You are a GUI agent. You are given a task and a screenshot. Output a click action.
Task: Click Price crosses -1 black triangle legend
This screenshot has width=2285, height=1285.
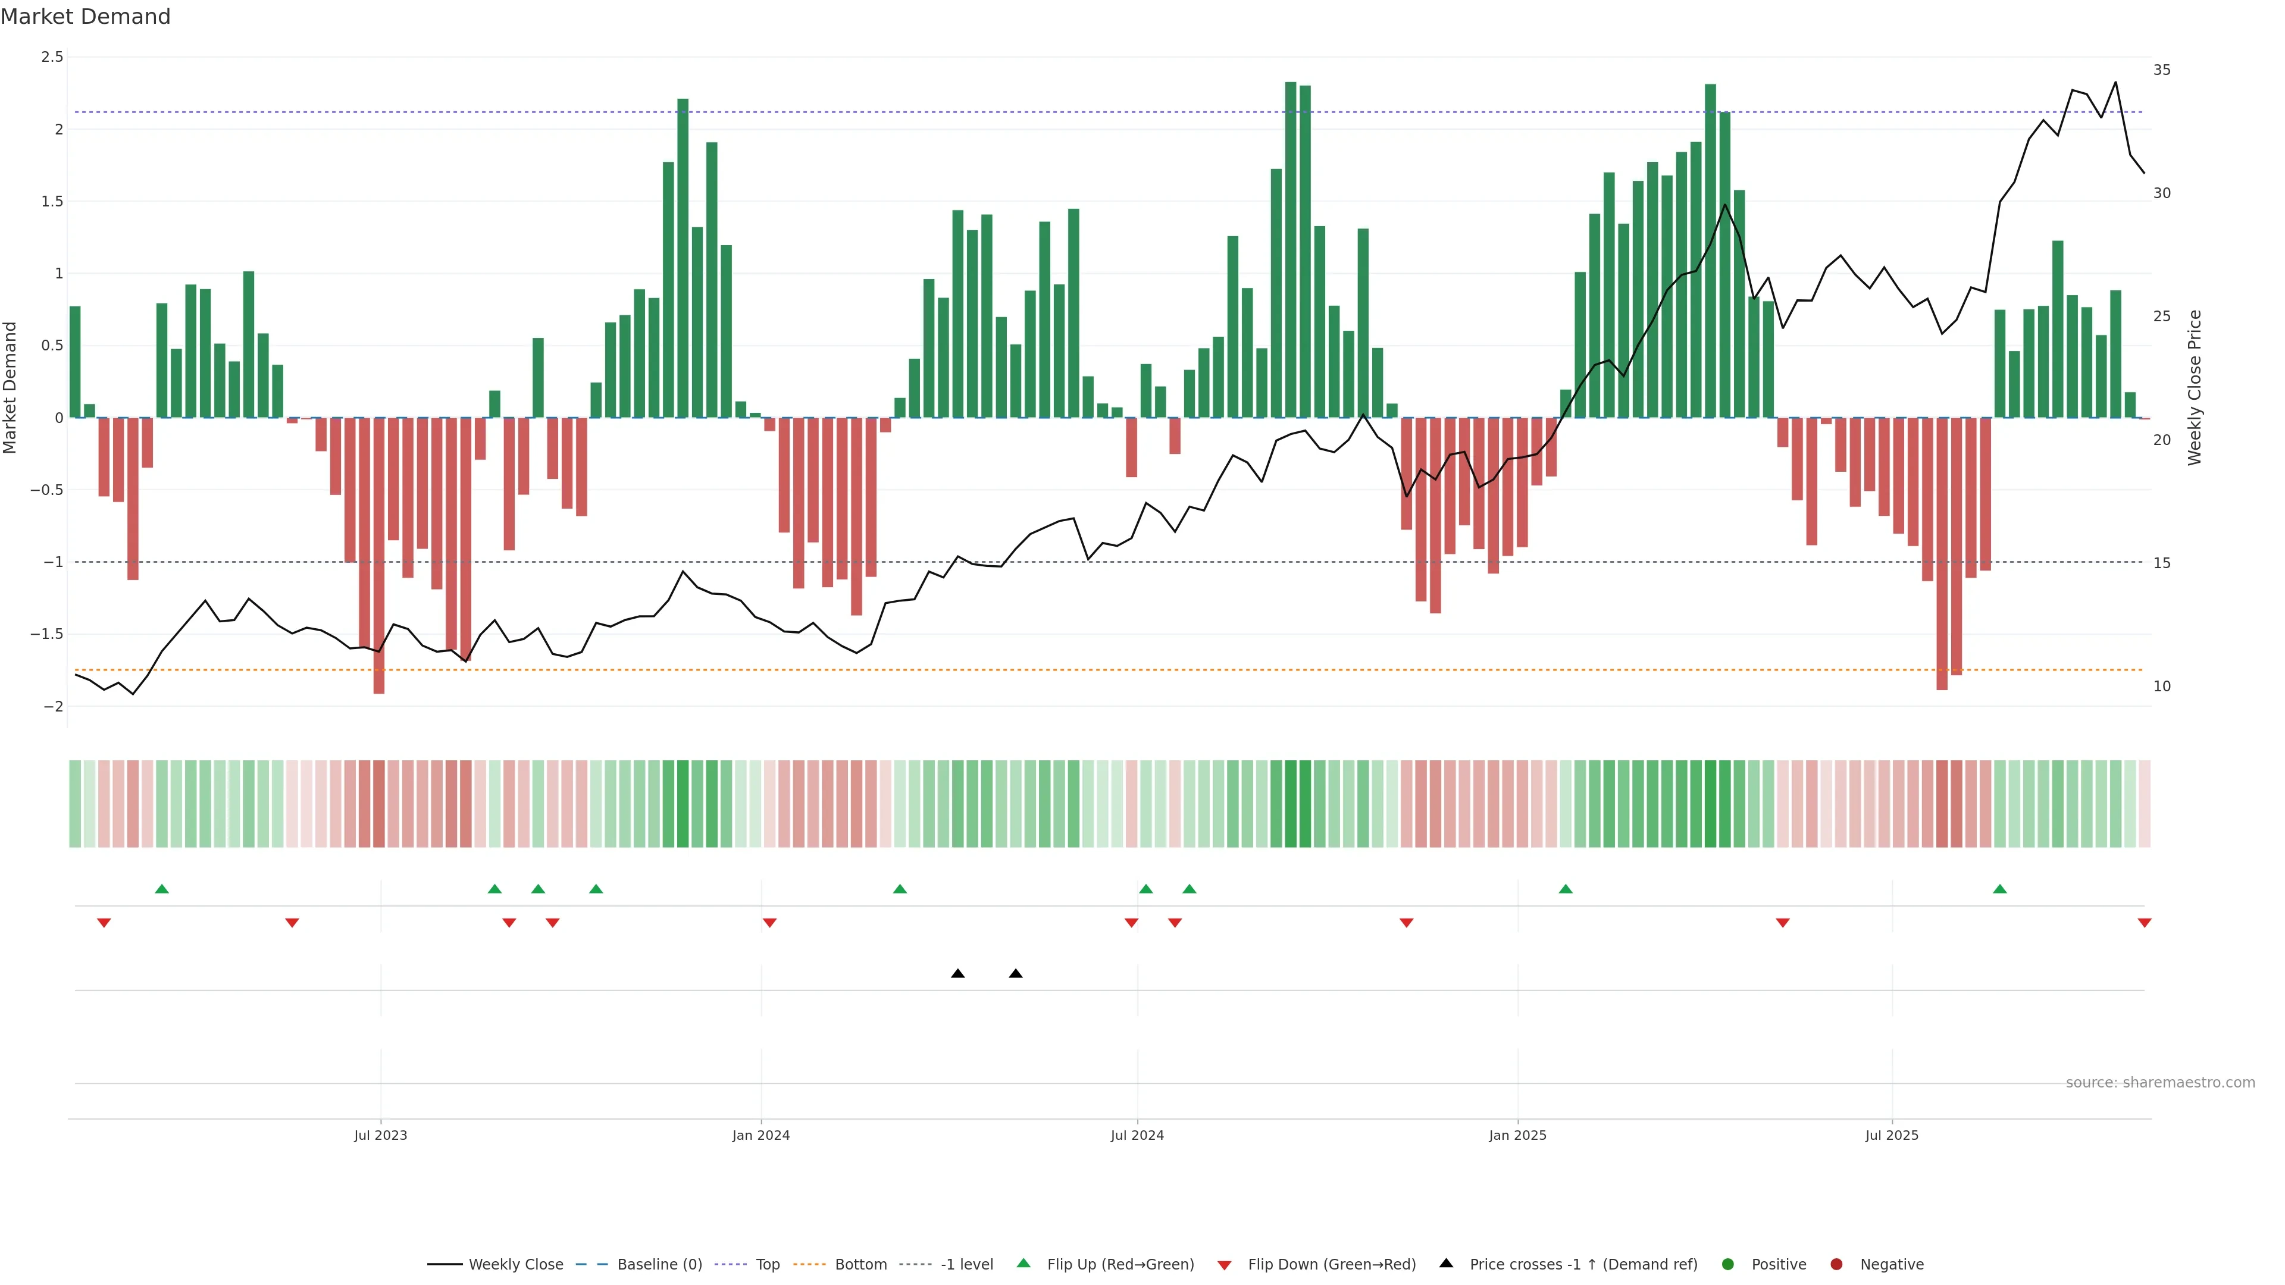pos(1446,1263)
